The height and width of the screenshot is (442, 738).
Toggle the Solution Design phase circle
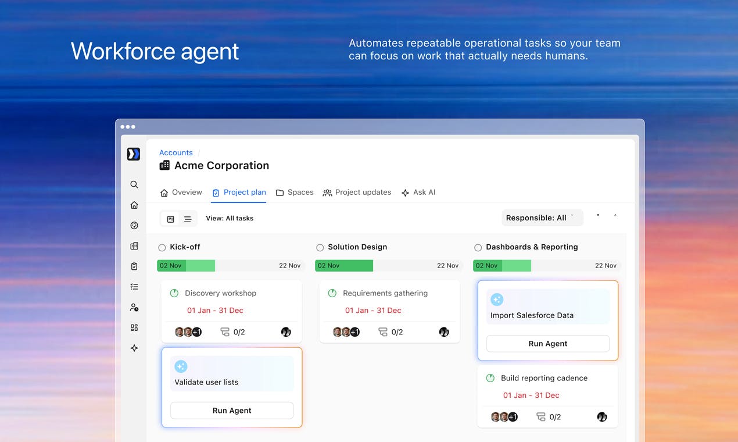tap(320, 248)
